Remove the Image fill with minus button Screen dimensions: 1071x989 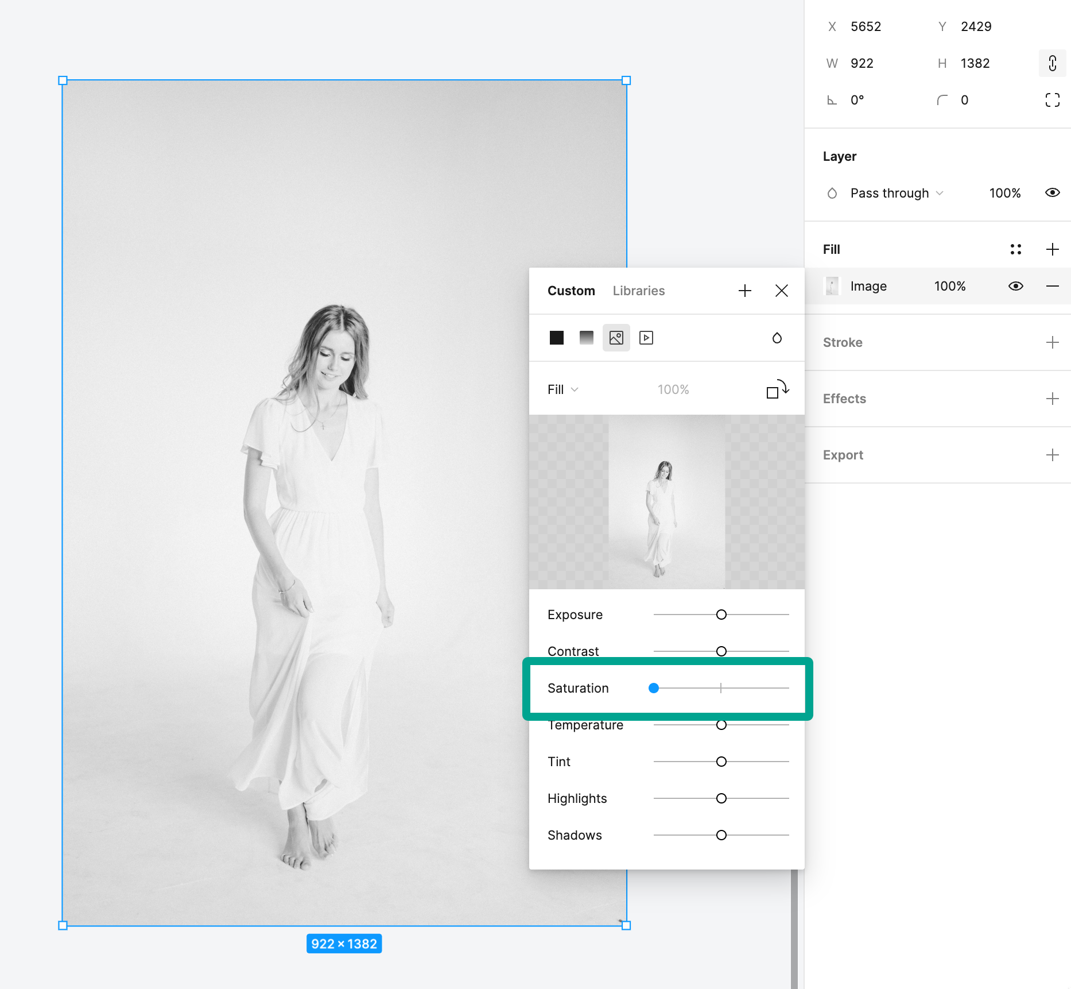[x=1053, y=285]
